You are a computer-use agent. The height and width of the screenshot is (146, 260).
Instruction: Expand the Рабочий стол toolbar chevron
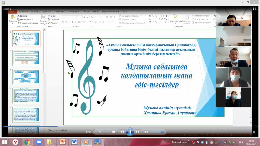pyautogui.click(x=189, y=140)
